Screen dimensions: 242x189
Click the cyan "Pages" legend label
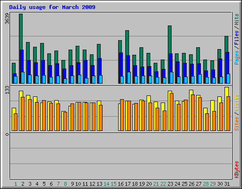coord(236,58)
